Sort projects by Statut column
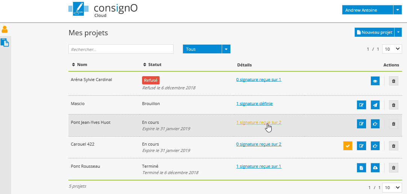Screen dimensions: 407x194 click(153, 65)
